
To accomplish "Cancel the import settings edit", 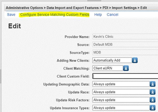I will (112, 15).
